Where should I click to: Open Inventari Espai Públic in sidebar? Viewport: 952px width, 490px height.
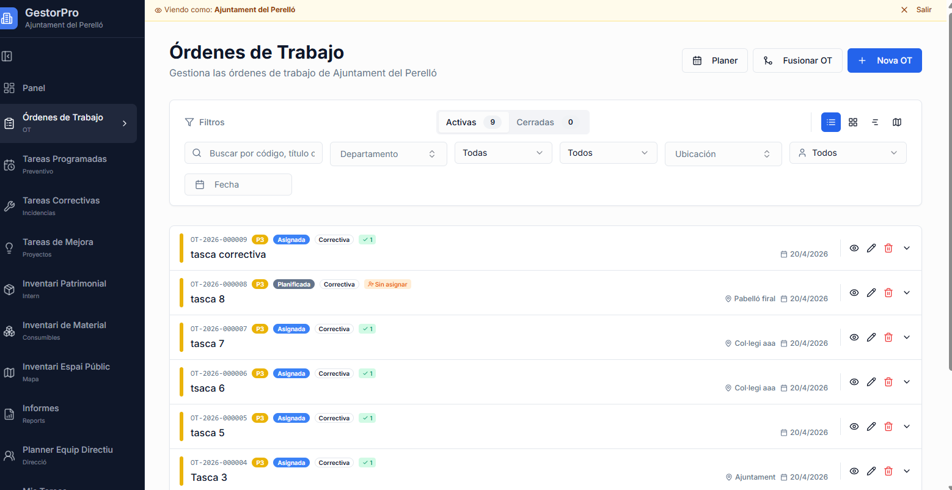point(68,373)
